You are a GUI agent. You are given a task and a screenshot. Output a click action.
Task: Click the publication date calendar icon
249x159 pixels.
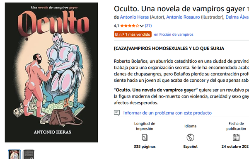(x=236, y=137)
